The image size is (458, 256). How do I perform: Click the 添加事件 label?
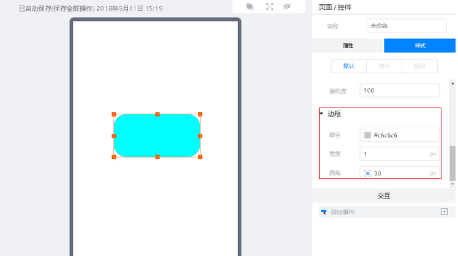[x=343, y=212]
